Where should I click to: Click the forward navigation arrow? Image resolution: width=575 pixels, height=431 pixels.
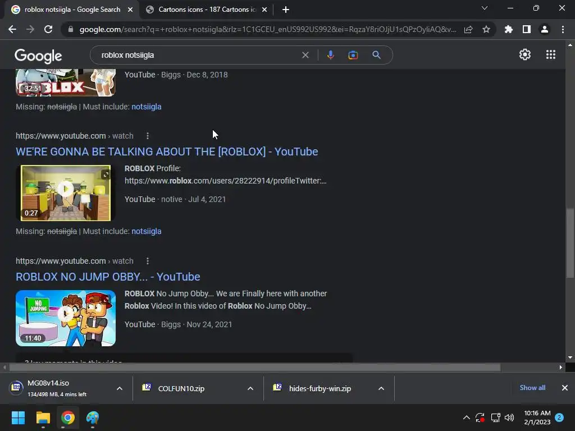pos(30,29)
